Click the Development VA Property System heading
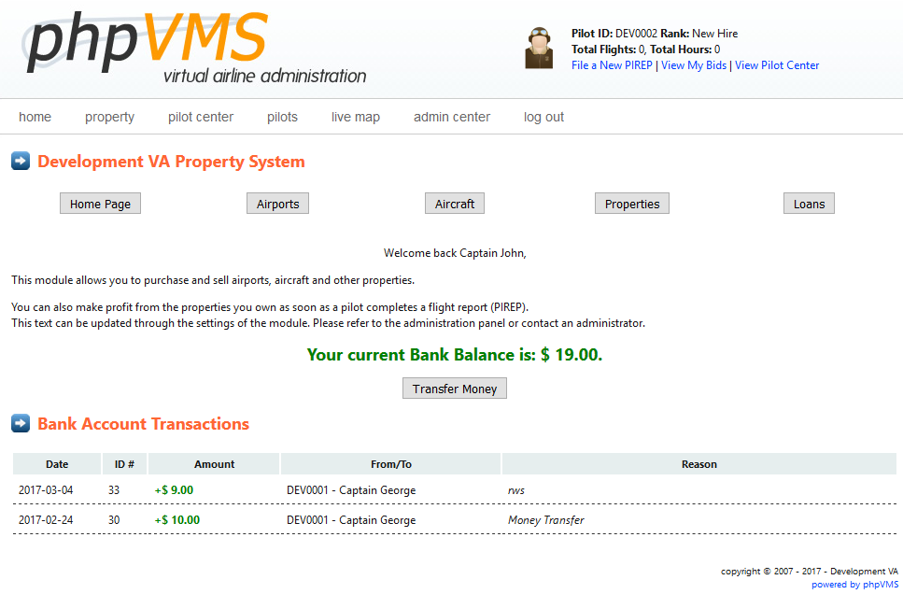The height and width of the screenshot is (594, 903). point(171,162)
